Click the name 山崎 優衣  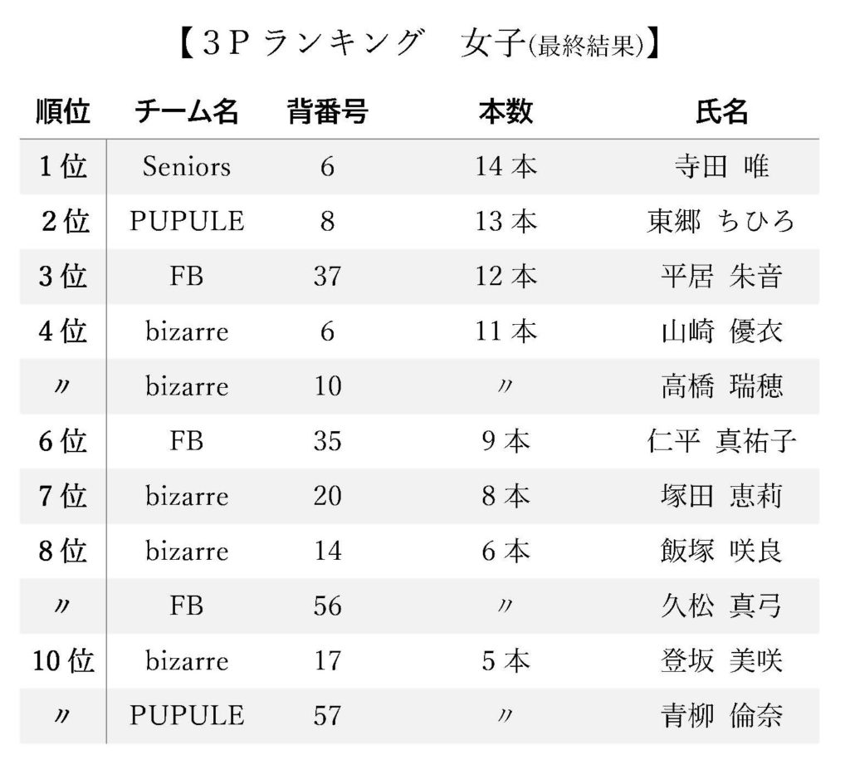pyautogui.click(x=721, y=331)
